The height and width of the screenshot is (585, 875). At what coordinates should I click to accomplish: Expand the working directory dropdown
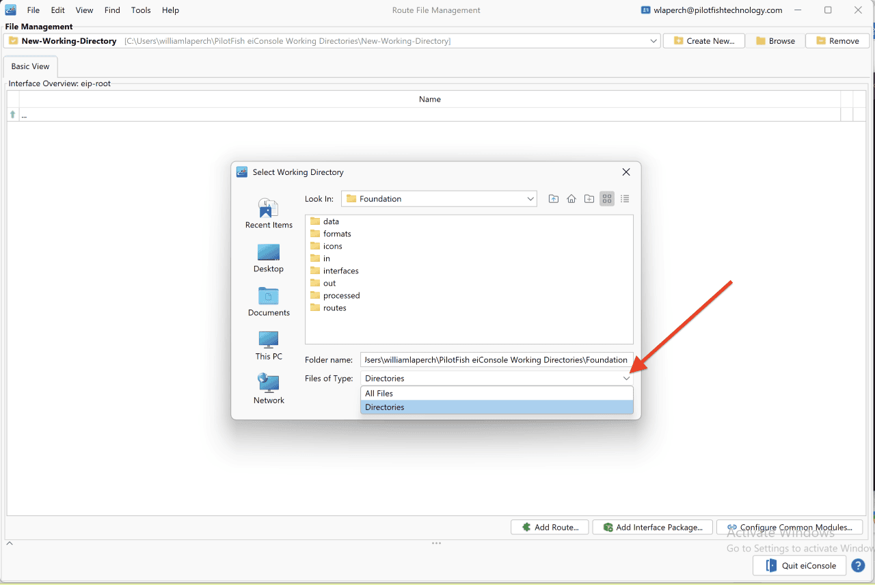pos(654,41)
